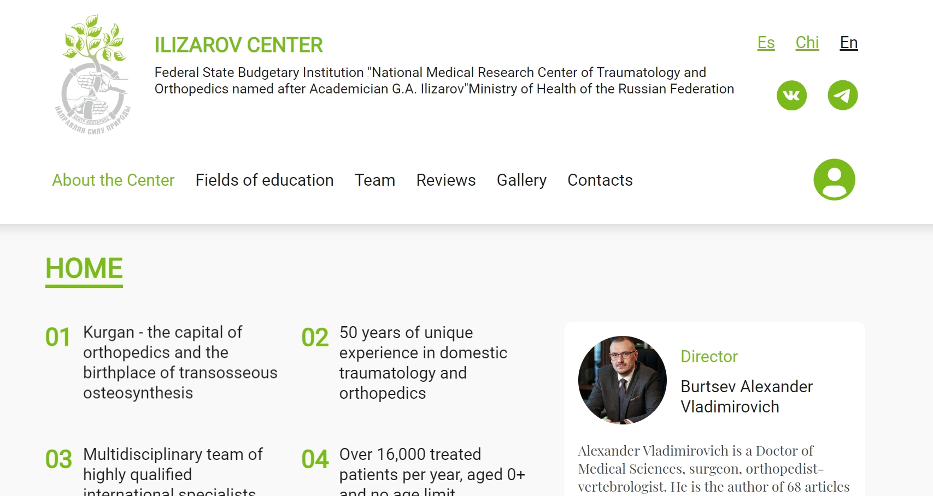
Task: Click the director's portrait photo
Action: [x=623, y=380]
